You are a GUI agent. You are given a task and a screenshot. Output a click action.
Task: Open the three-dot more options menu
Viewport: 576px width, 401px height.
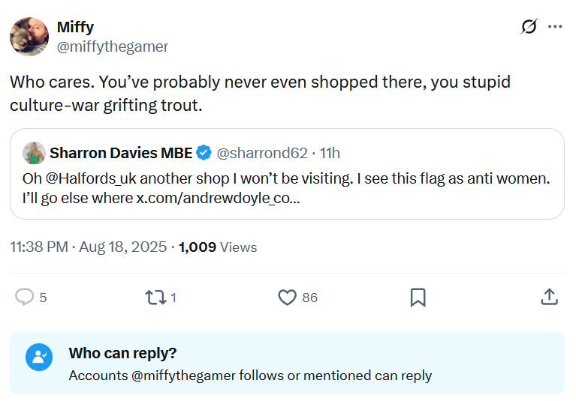555,27
